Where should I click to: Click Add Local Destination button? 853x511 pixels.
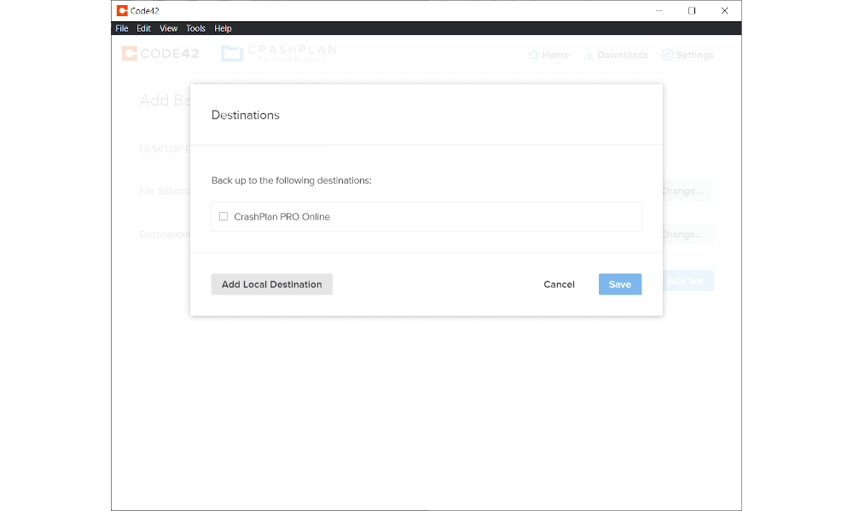[271, 284]
